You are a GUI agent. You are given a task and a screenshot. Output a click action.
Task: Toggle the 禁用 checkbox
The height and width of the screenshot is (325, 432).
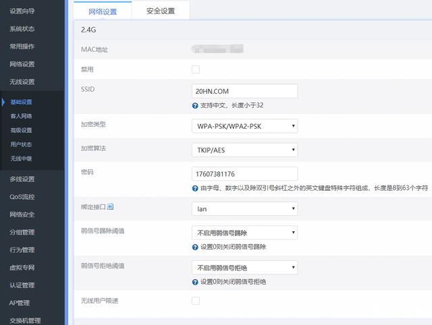[196, 69]
